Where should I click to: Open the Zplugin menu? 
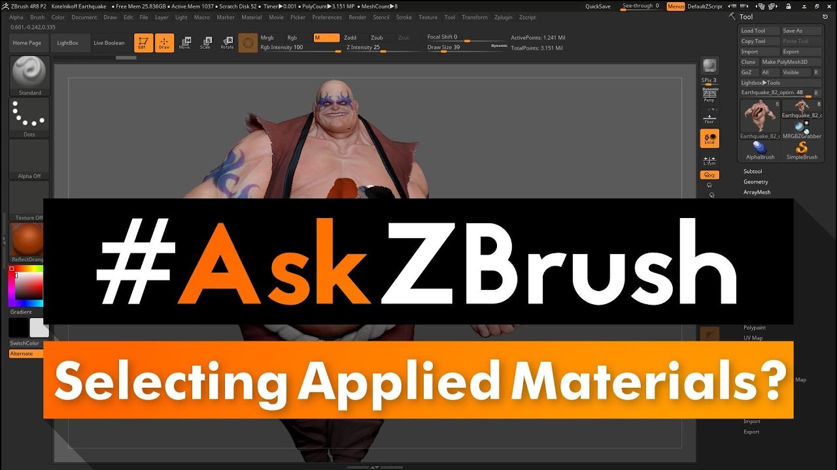[504, 18]
